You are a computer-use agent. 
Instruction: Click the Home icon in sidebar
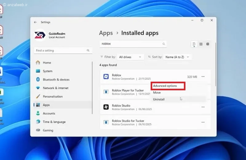click(x=38, y=63)
